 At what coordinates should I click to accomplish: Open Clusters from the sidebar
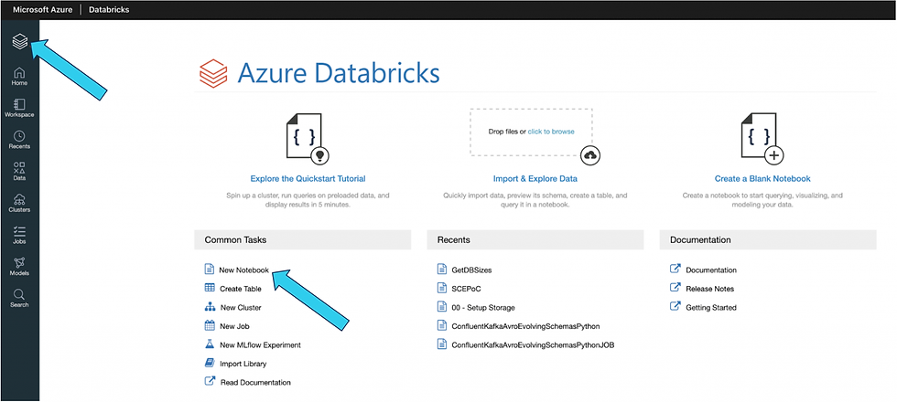[19, 203]
